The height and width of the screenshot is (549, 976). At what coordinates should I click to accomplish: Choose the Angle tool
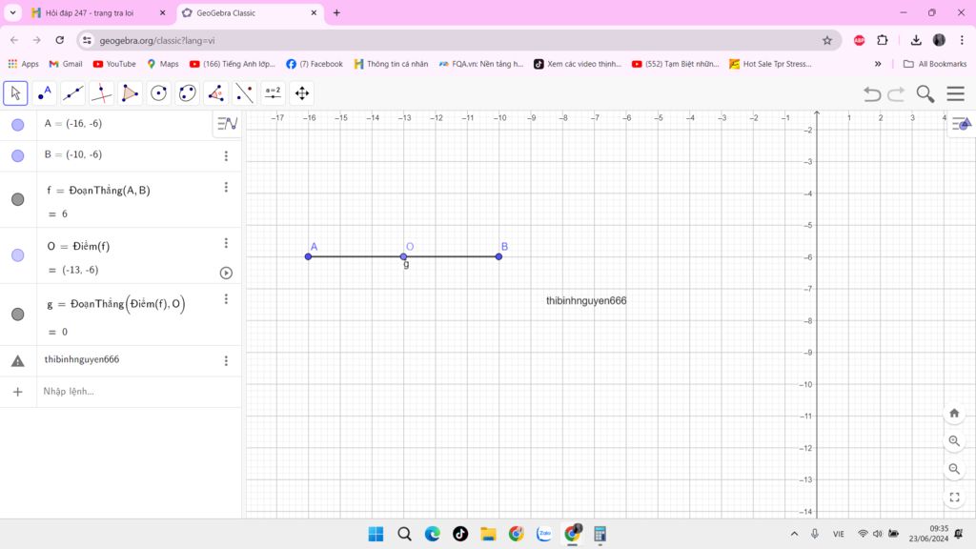point(215,93)
